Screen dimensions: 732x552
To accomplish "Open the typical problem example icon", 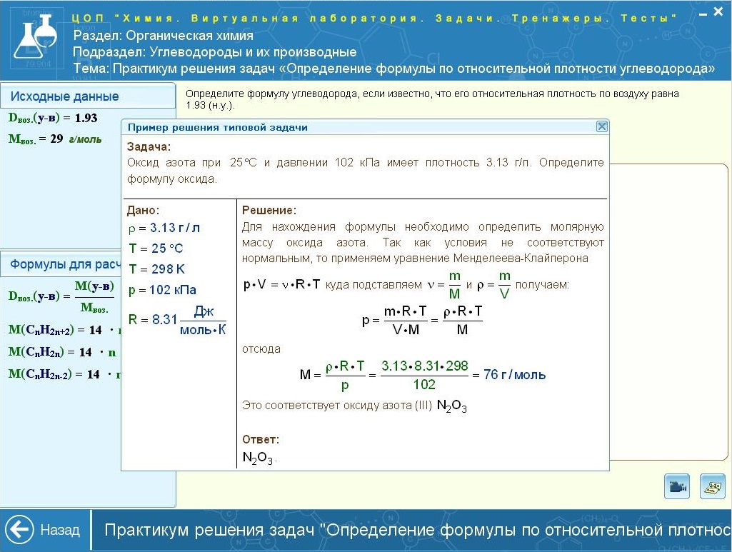I will (x=711, y=486).
